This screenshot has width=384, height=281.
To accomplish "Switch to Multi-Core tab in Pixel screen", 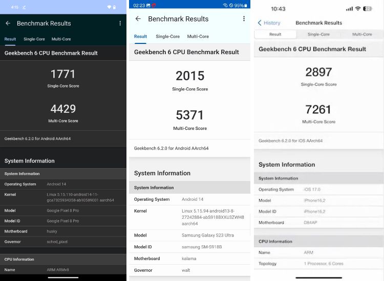I will pos(61,39).
